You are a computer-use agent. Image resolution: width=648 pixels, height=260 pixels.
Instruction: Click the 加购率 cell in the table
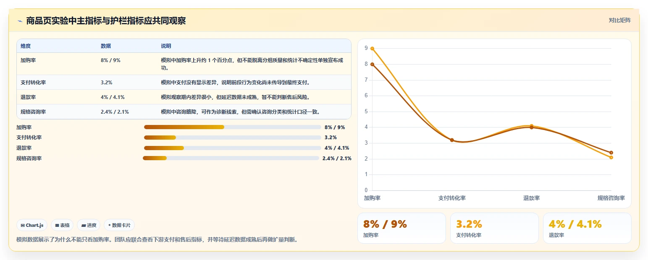click(x=28, y=60)
